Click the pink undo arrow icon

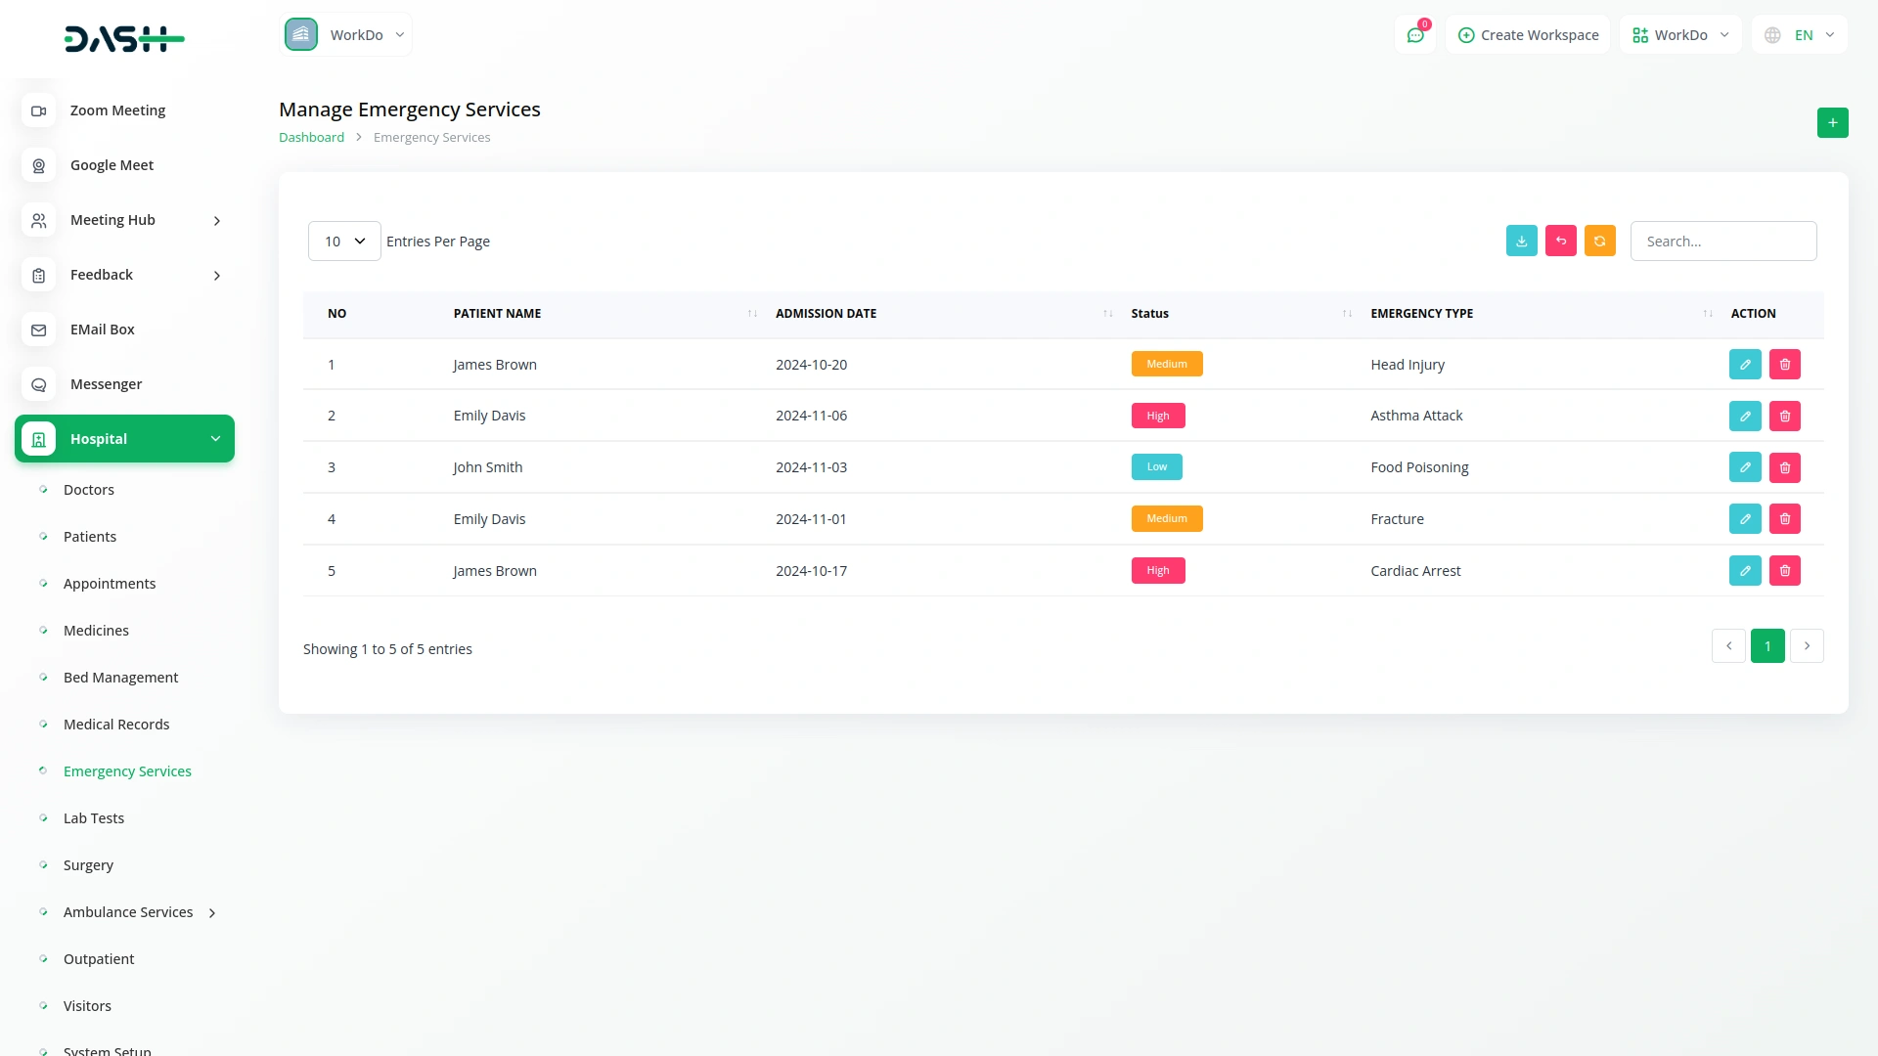pyautogui.click(x=1560, y=241)
